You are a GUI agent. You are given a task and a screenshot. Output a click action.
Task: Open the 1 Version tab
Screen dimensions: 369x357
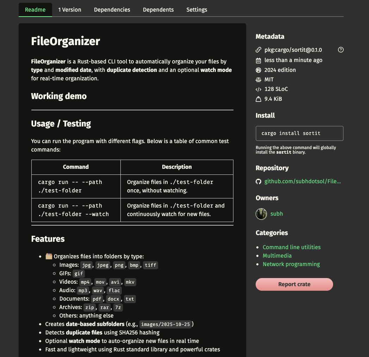70,10
